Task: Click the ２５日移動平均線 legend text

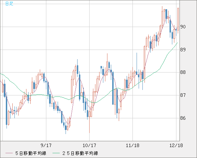Action: 80,153
